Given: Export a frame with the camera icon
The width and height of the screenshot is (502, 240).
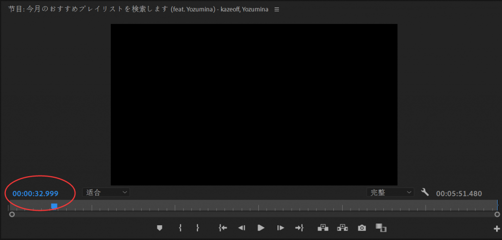Looking at the screenshot, I should [362, 228].
